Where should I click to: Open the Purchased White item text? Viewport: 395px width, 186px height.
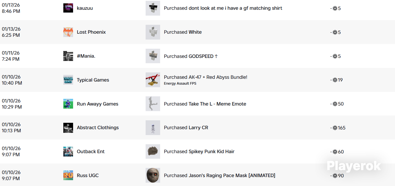point(183,32)
